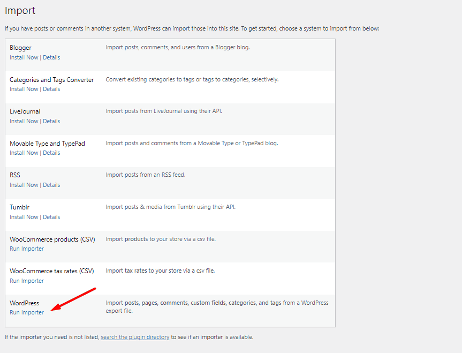Install the RSS importer
462x353 pixels.
coord(24,185)
